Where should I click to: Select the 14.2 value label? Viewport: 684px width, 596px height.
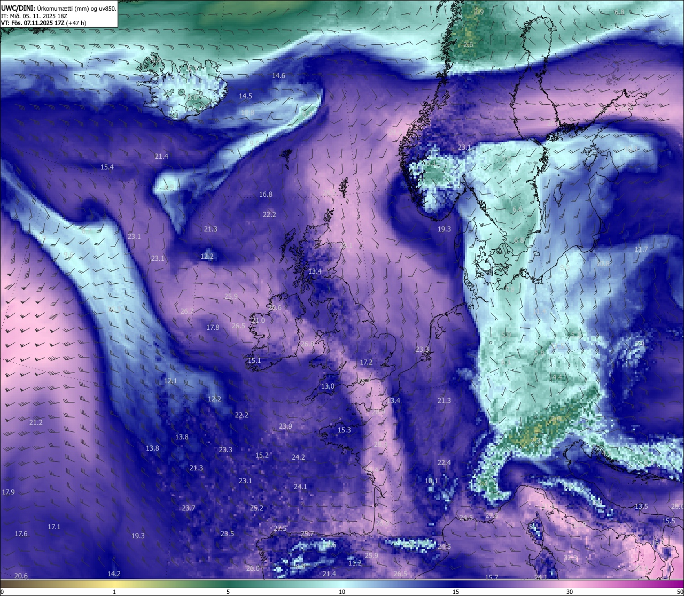pos(114,574)
